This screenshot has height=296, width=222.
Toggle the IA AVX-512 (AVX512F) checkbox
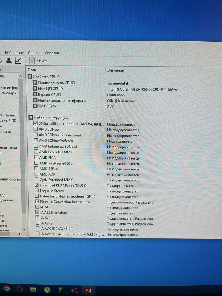37,229
